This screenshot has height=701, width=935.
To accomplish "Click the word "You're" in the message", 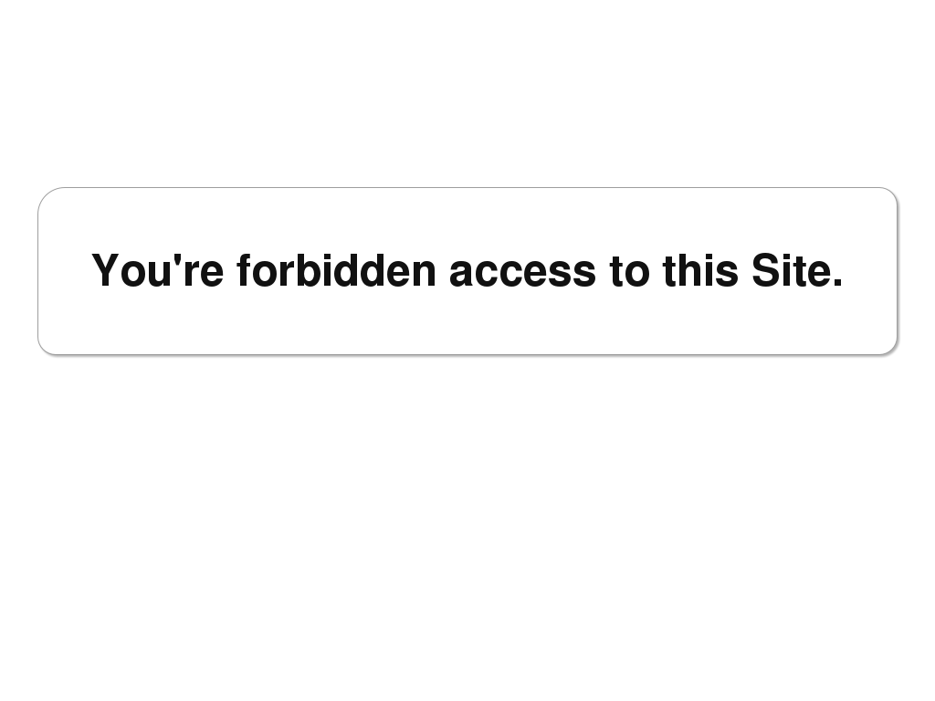I will (x=157, y=271).
